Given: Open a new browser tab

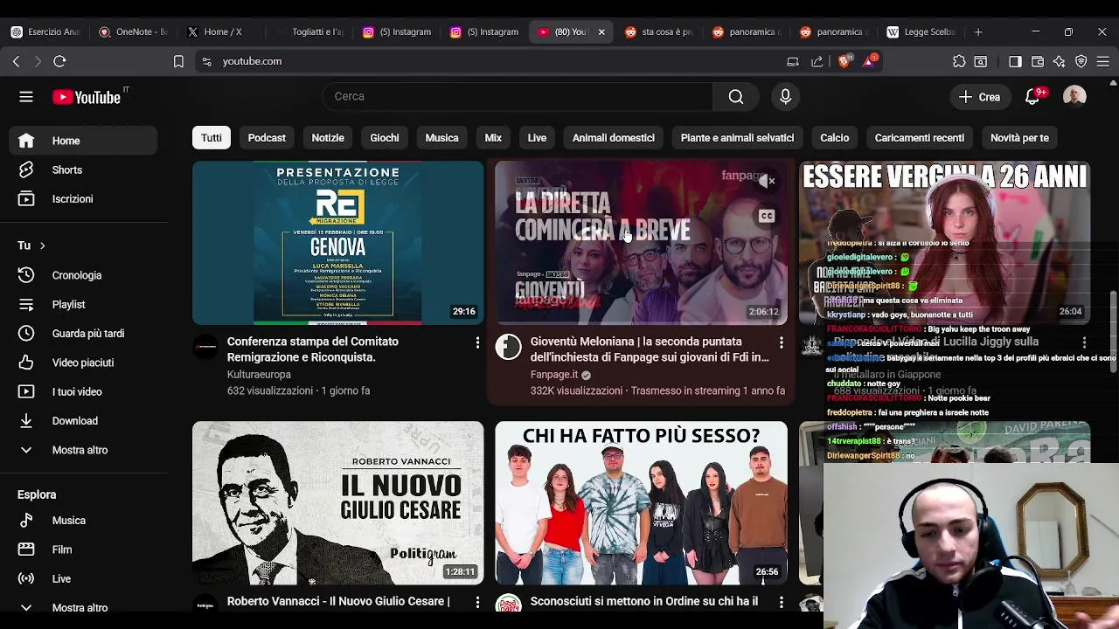Looking at the screenshot, I should coord(978,31).
